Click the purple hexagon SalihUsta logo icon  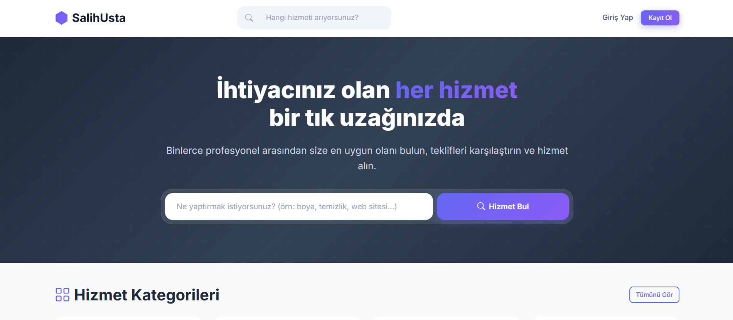61,18
